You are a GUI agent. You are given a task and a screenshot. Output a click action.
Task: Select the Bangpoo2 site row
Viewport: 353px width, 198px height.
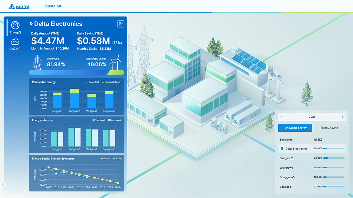click(286, 158)
